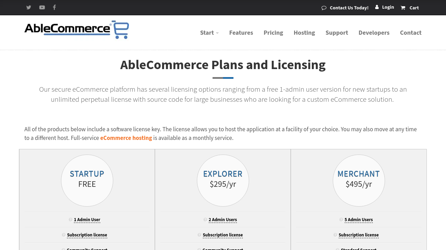Click Contact Us Today! link
446x250 pixels.
coord(349,8)
